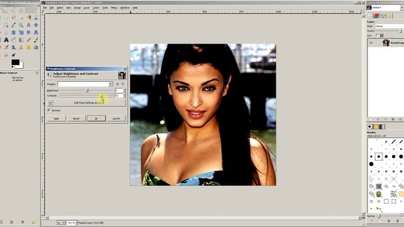Image resolution: width=404 pixels, height=227 pixels.
Task: Switch to the Patterns tab in brushes dock
Action: [376, 127]
